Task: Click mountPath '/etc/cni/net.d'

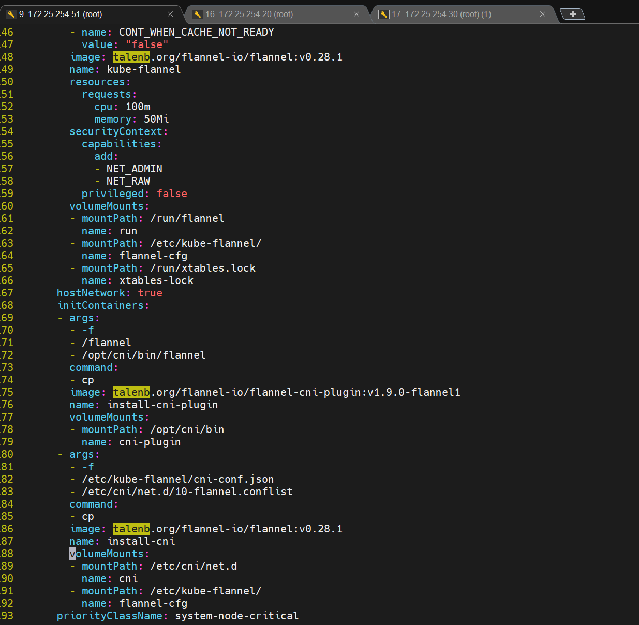Action: [x=194, y=566]
